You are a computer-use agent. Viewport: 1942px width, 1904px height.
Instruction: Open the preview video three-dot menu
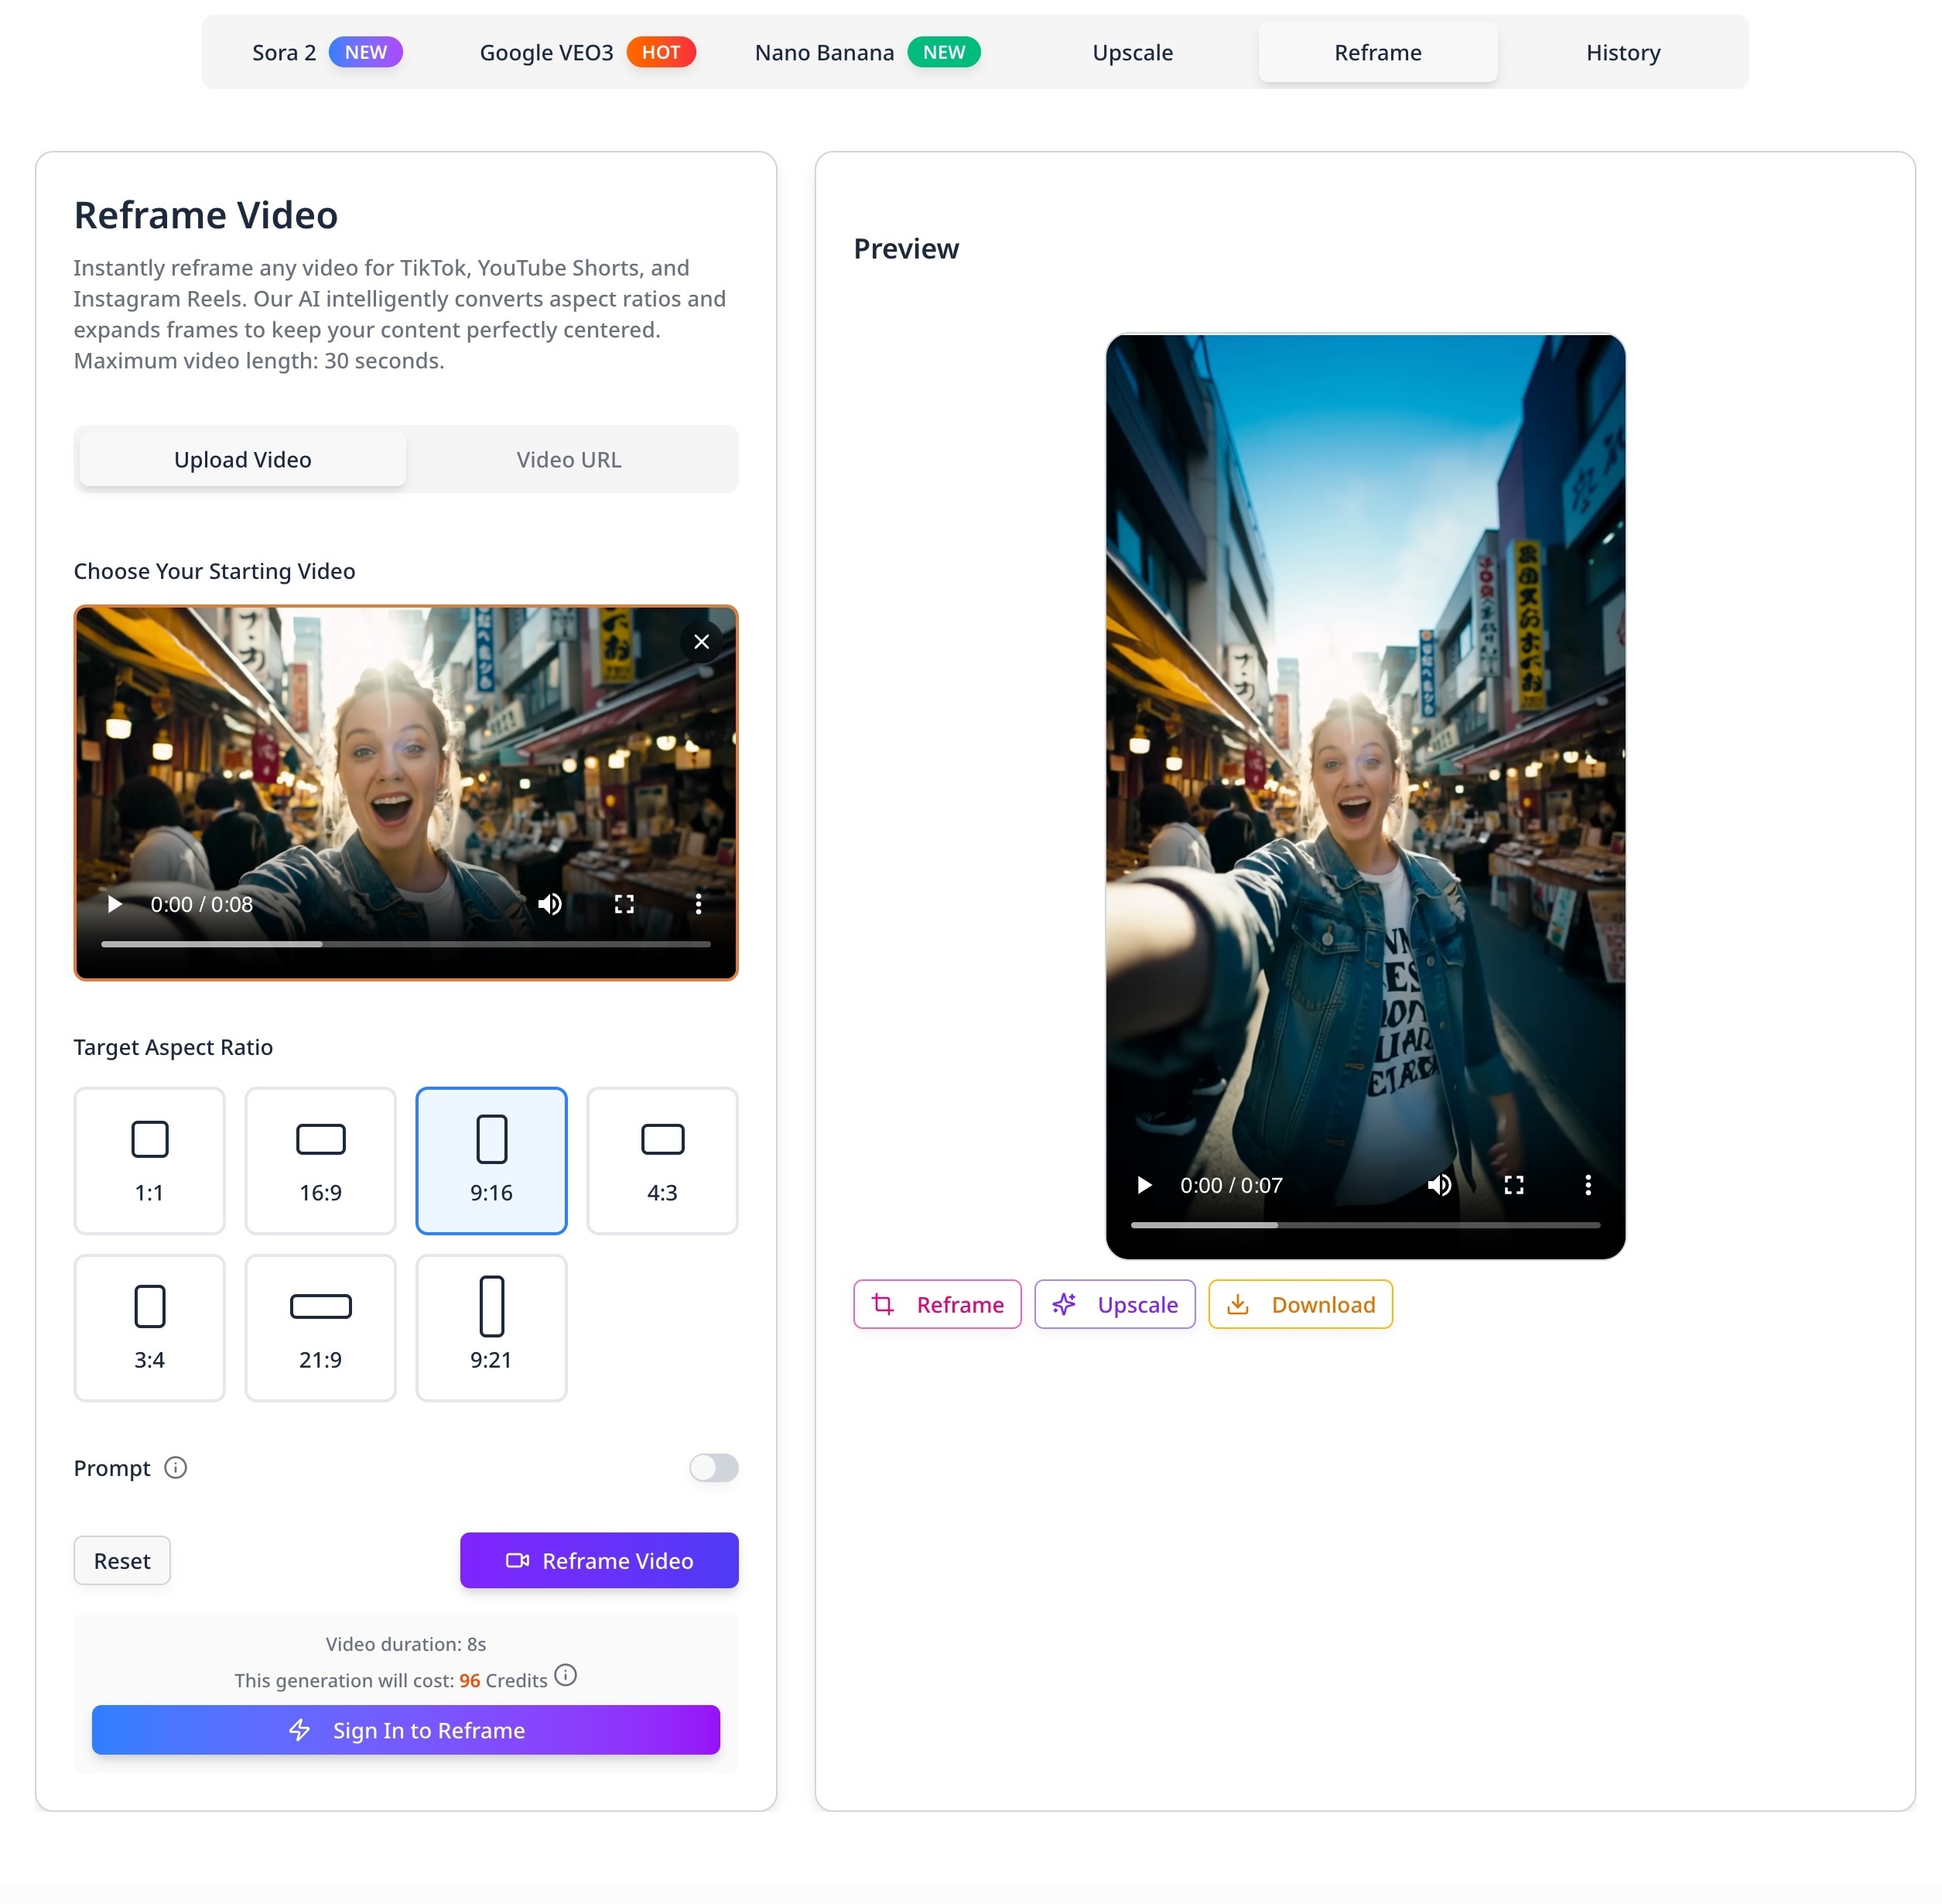point(1587,1185)
